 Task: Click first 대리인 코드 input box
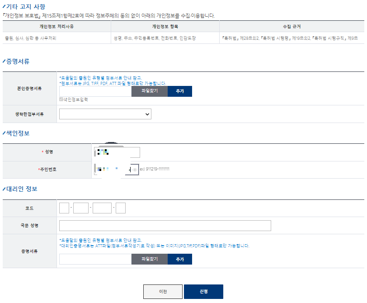tap(64, 208)
